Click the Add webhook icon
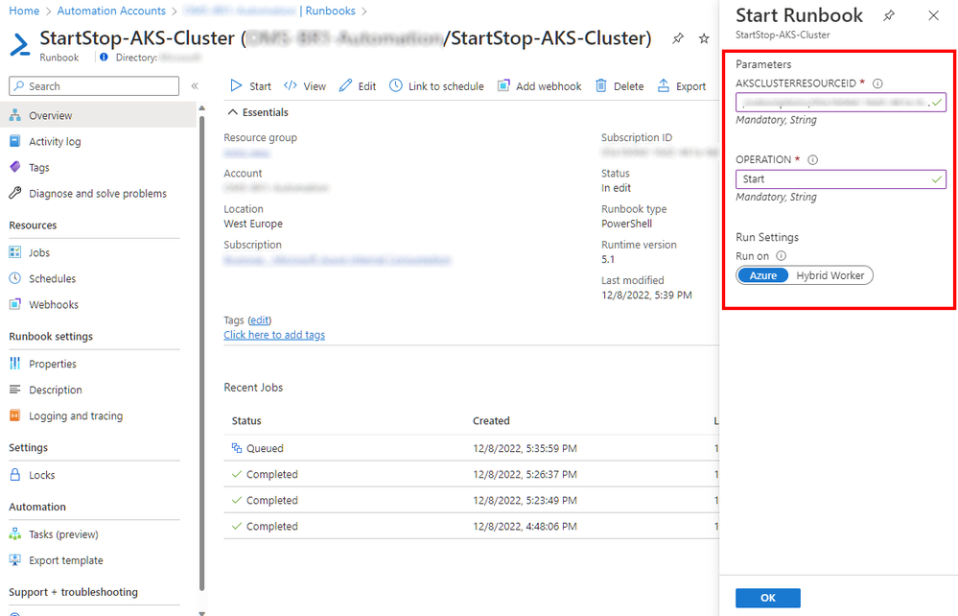Viewport: 958px width, 616px height. (503, 85)
